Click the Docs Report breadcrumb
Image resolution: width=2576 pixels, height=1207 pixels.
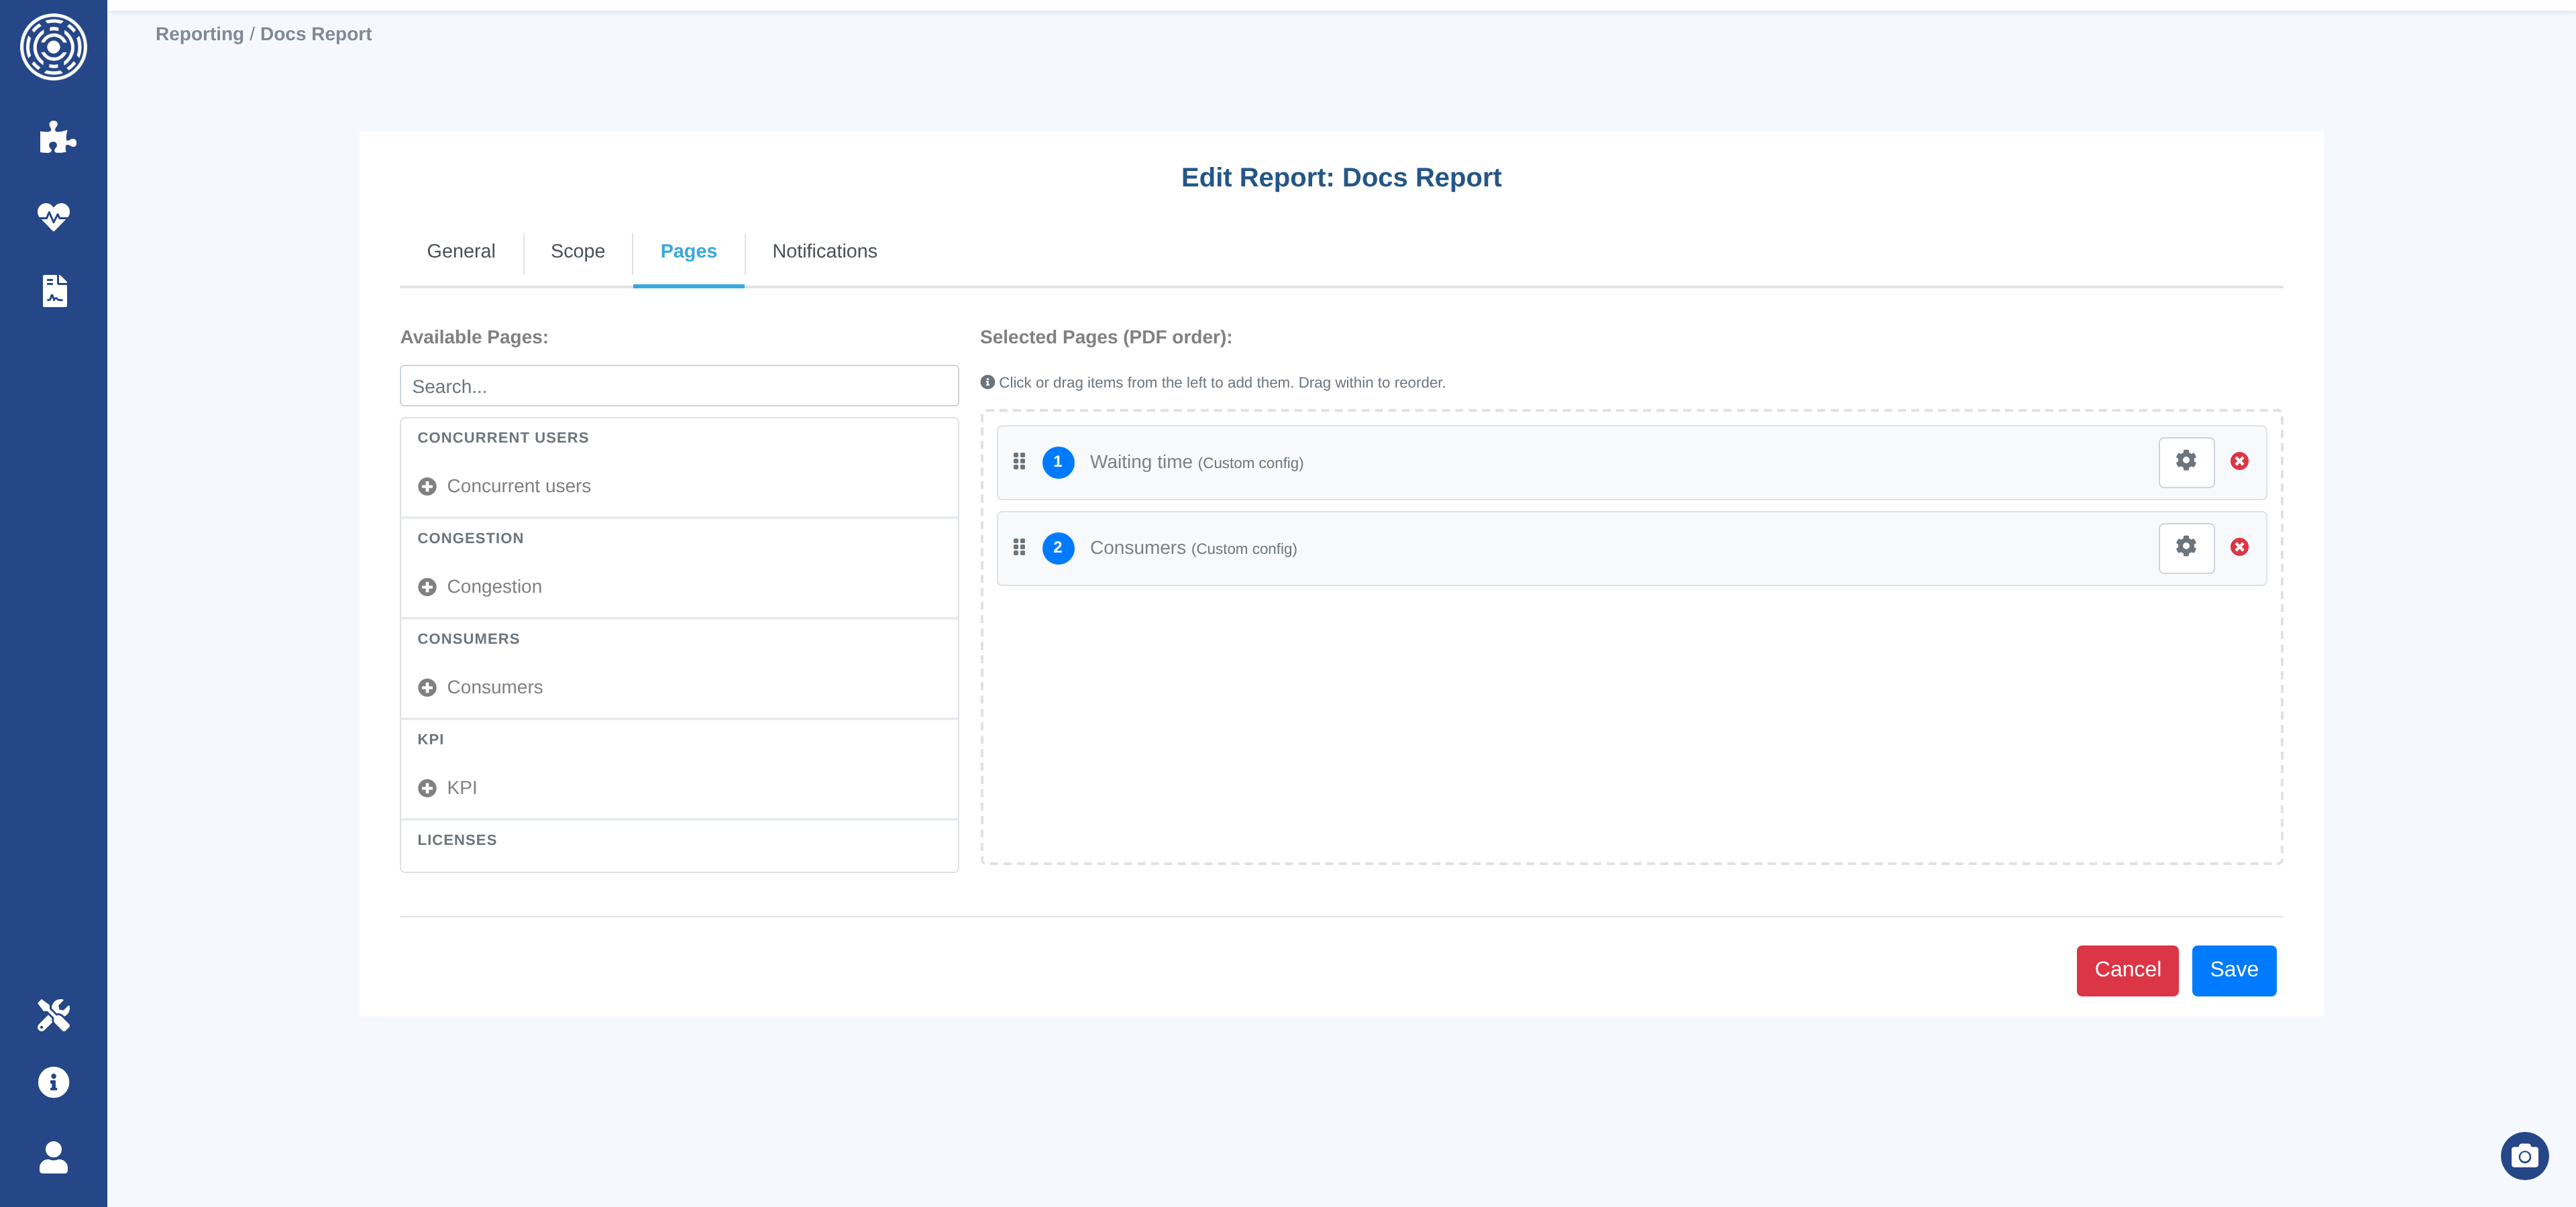(x=316, y=34)
